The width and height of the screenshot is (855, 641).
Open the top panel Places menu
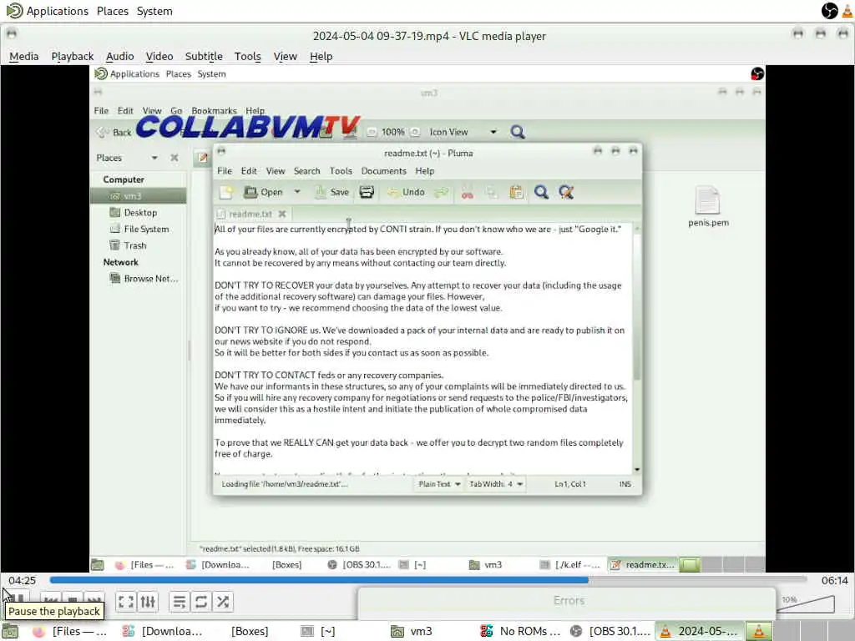tap(113, 11)
